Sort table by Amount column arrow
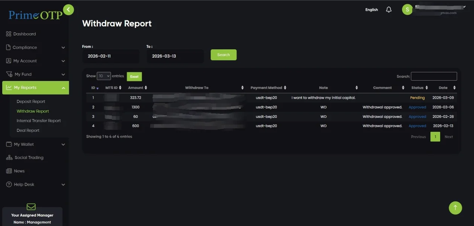Image resolution: width=474 pixels, height=226 pixels. coord(146,88)
